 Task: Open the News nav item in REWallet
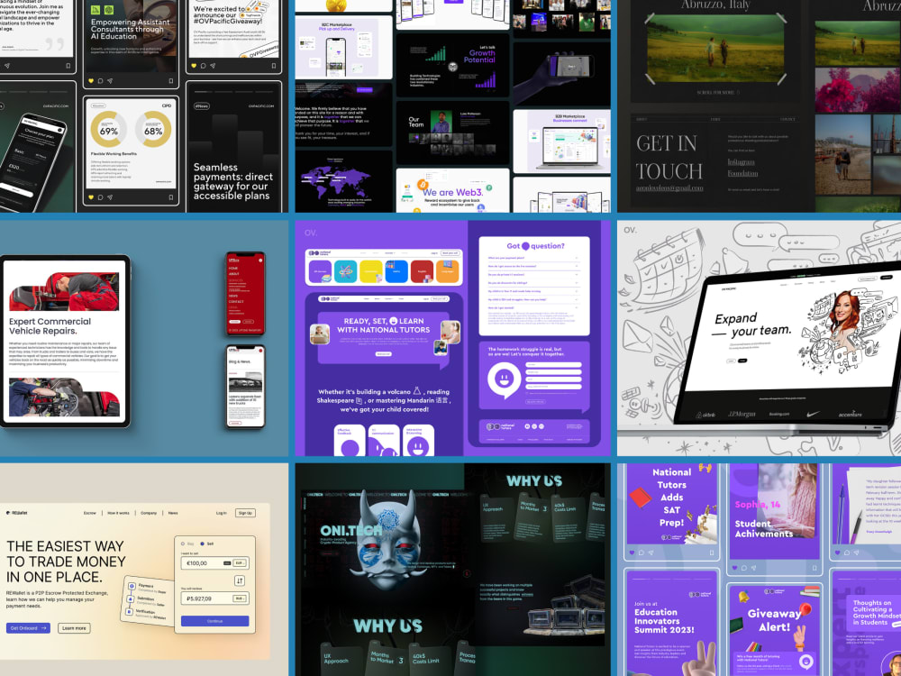(173, 513)
